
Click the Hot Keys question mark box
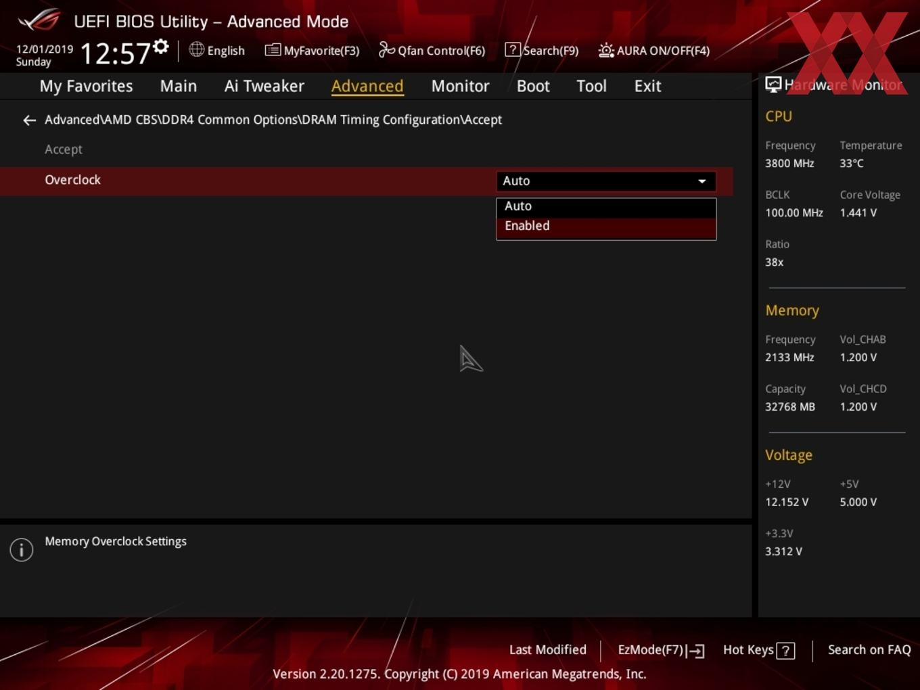(x=785, y=651)
